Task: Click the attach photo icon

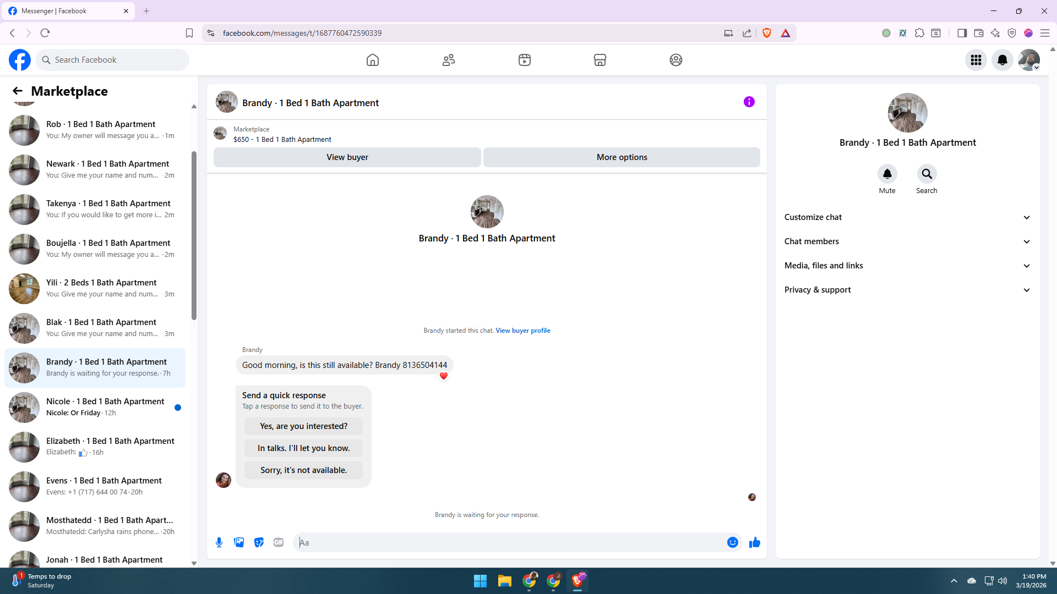Action: (x=239, y=542)
